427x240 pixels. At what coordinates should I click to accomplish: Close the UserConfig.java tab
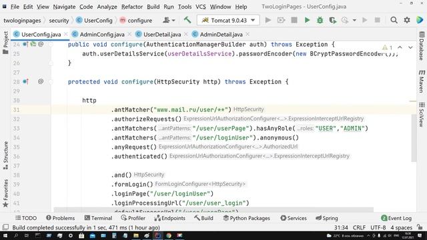click(65, 34)
